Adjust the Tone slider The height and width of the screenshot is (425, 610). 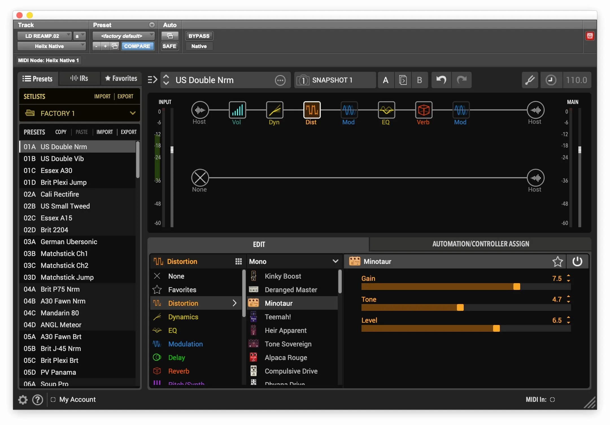[466, 307]
